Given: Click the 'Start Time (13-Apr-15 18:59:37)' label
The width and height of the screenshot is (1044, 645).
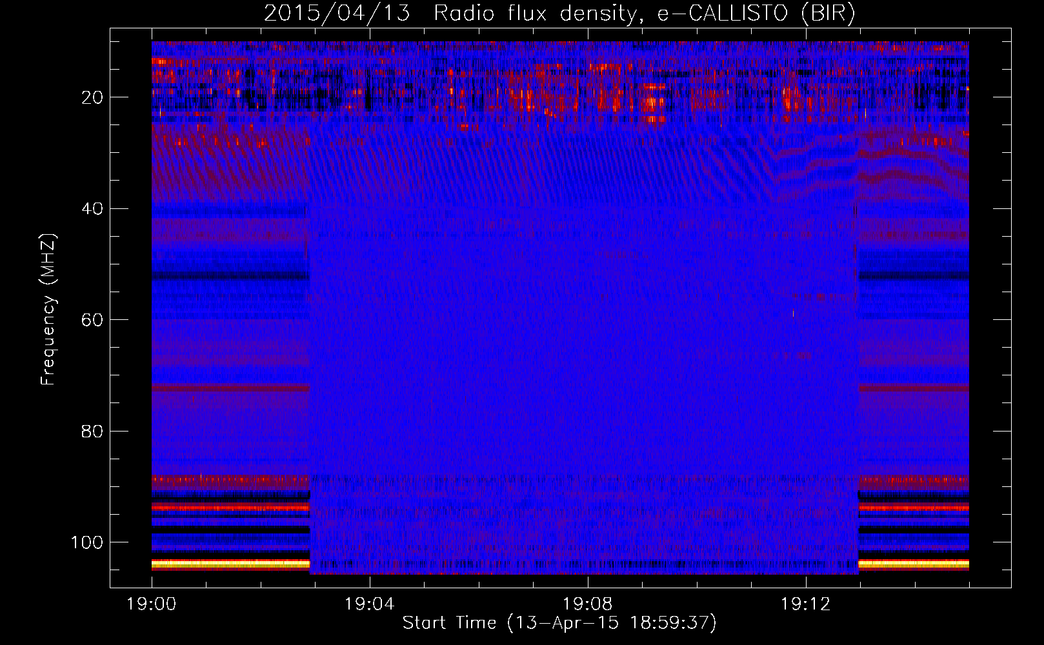Looking at the screenshot, I should coord(559,623).
